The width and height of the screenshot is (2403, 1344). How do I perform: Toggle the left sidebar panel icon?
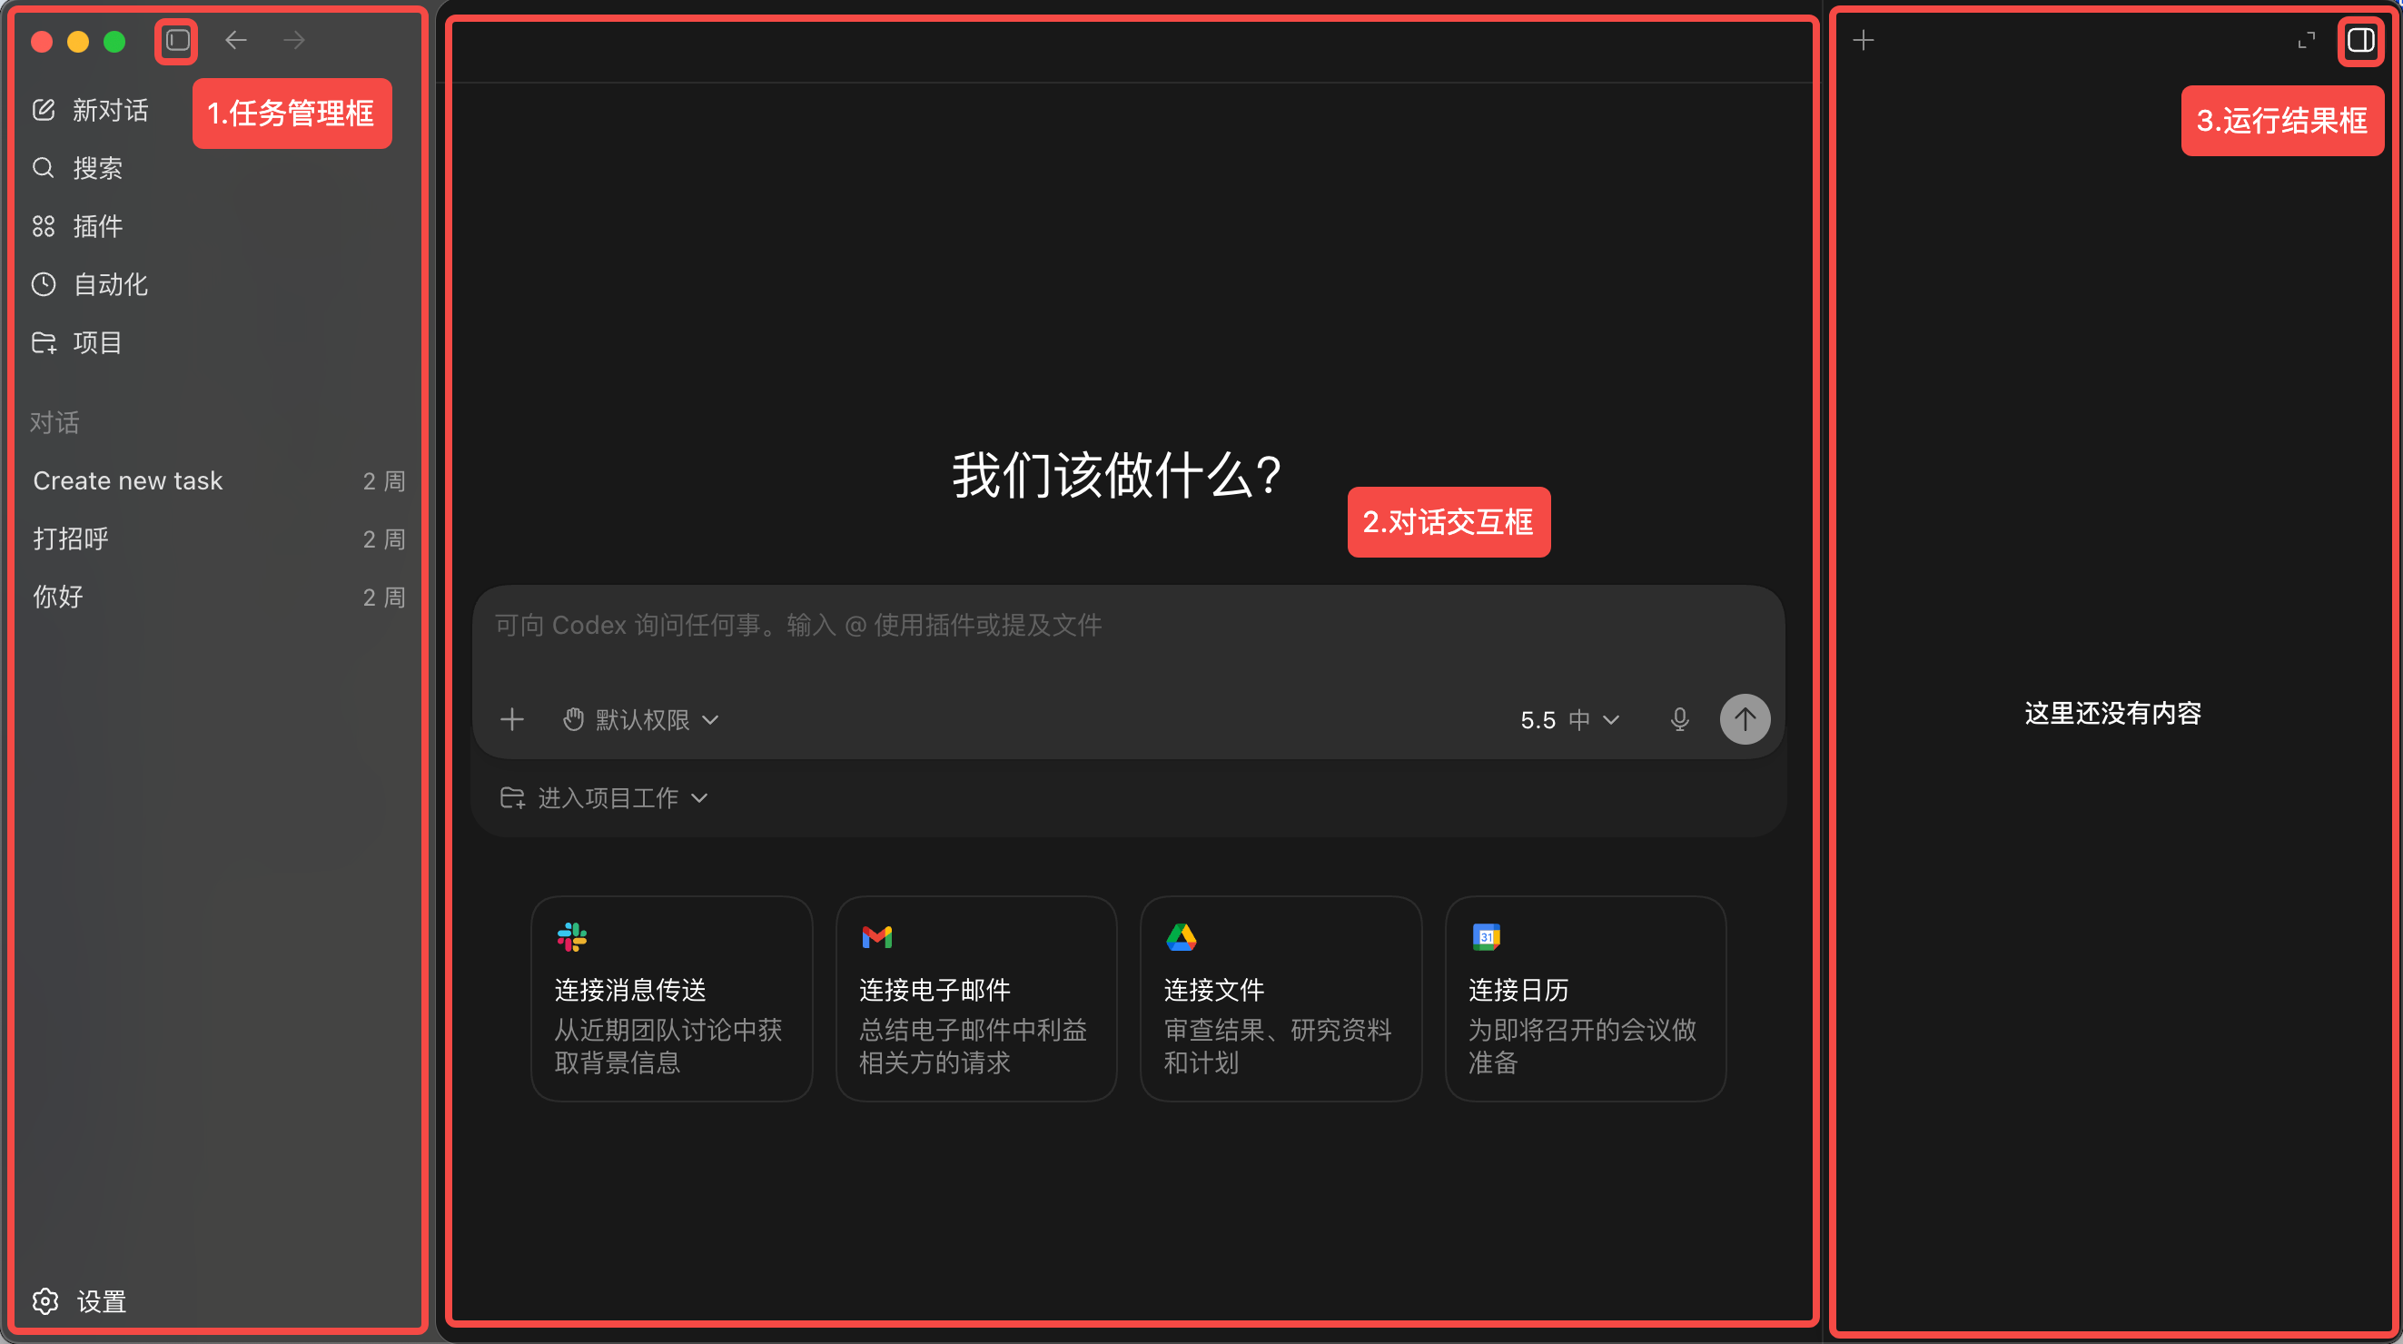177,40
